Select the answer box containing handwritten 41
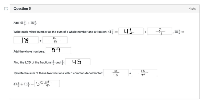Screen dimensions: 200x100 131,31
